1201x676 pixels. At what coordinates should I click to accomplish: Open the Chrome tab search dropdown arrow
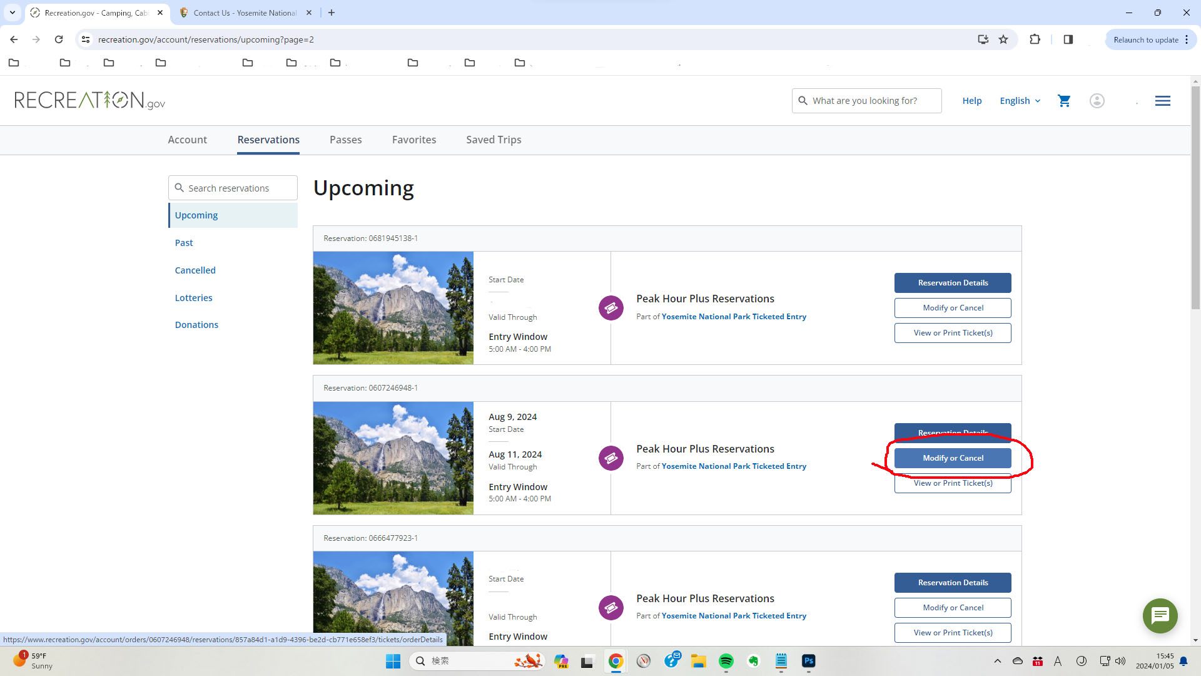12,13
